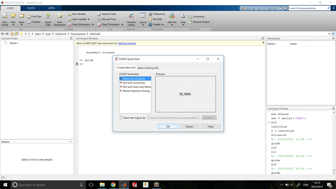Screen dimensions: 336x189
Task: Click Request Support
Action: pyautogui.click(x=199, y=22)
